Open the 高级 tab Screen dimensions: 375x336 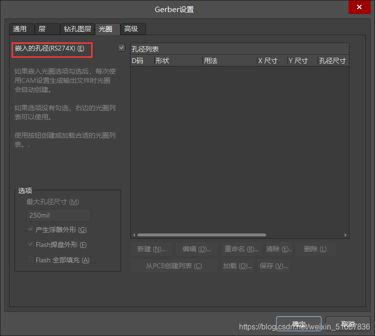tap(132, 29)
